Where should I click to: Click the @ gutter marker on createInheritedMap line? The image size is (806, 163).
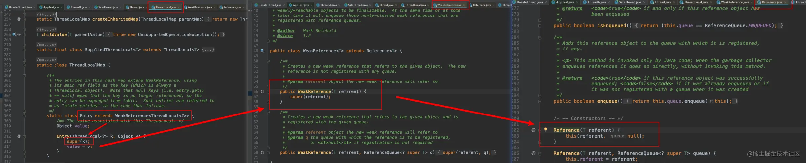[19, 19]
